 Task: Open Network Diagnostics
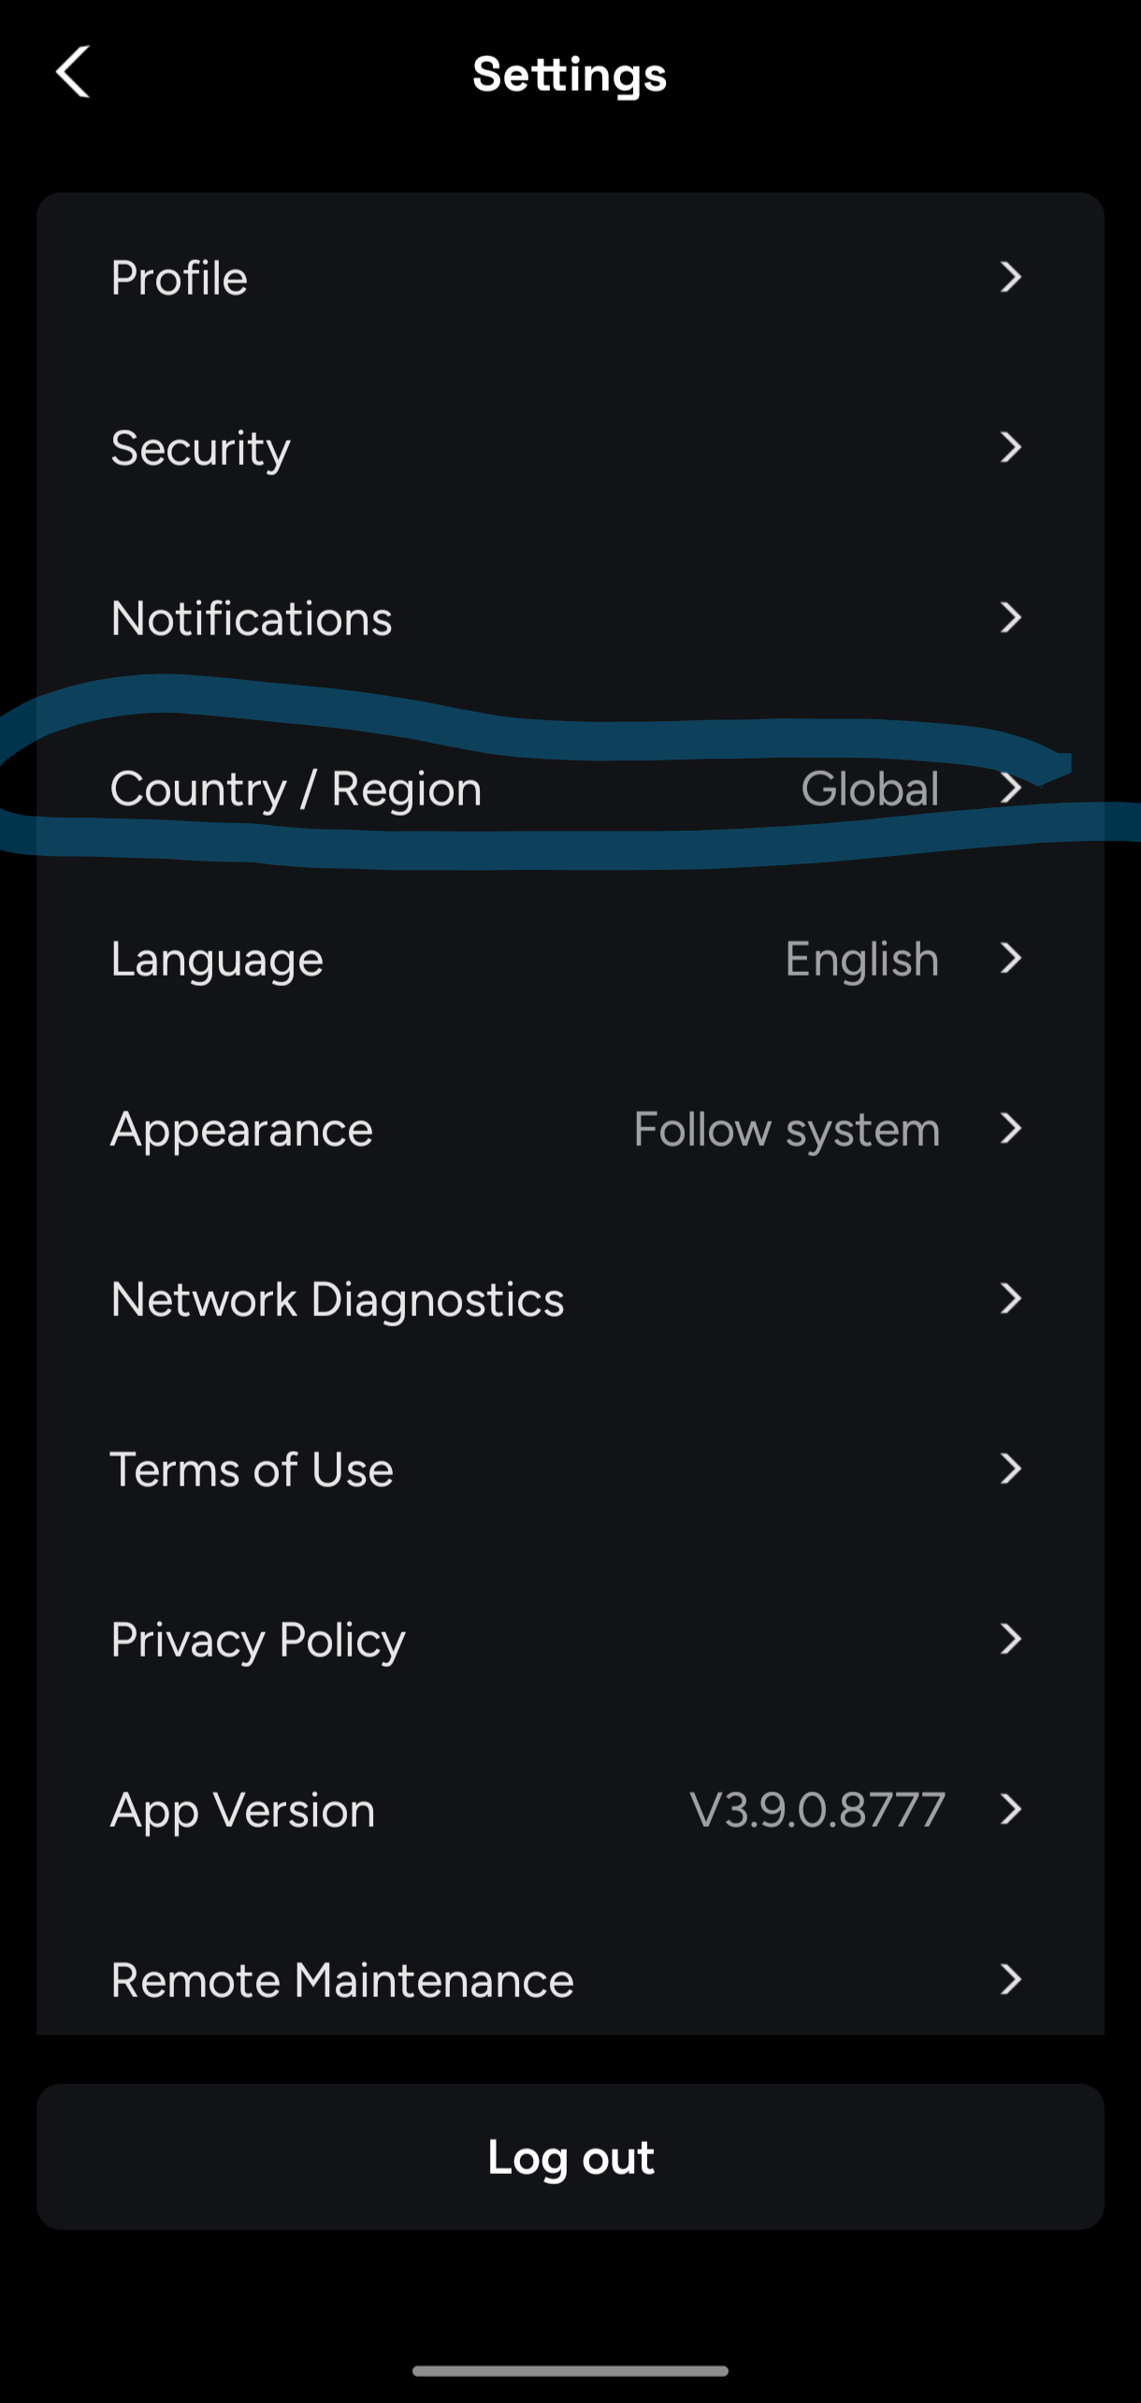click(338, 1299)
